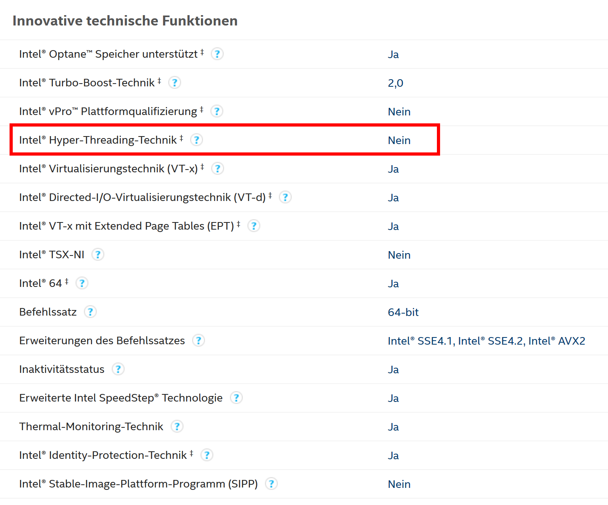Show info icon for Identity-Protection-Technik

(207, 455)
